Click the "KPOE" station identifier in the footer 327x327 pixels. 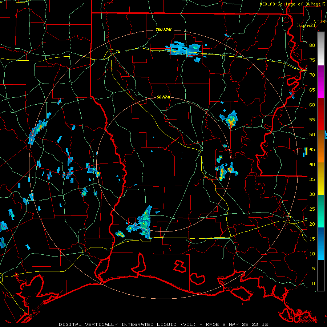pos(213,324)
